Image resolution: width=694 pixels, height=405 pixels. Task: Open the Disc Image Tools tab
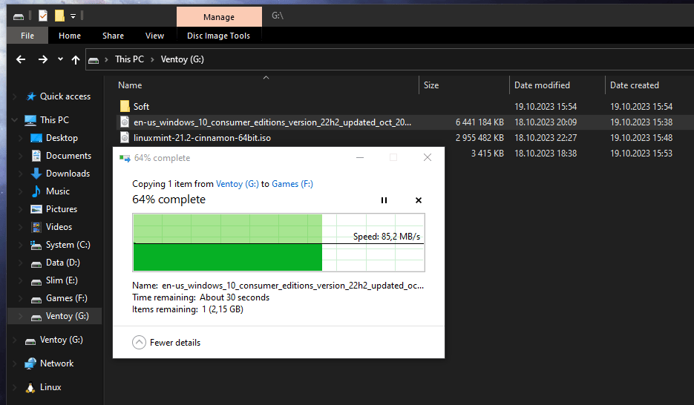218,36
